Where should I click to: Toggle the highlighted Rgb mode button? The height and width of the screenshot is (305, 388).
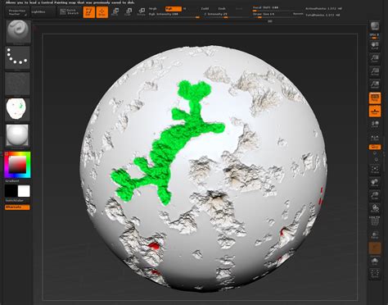(173, 9)
